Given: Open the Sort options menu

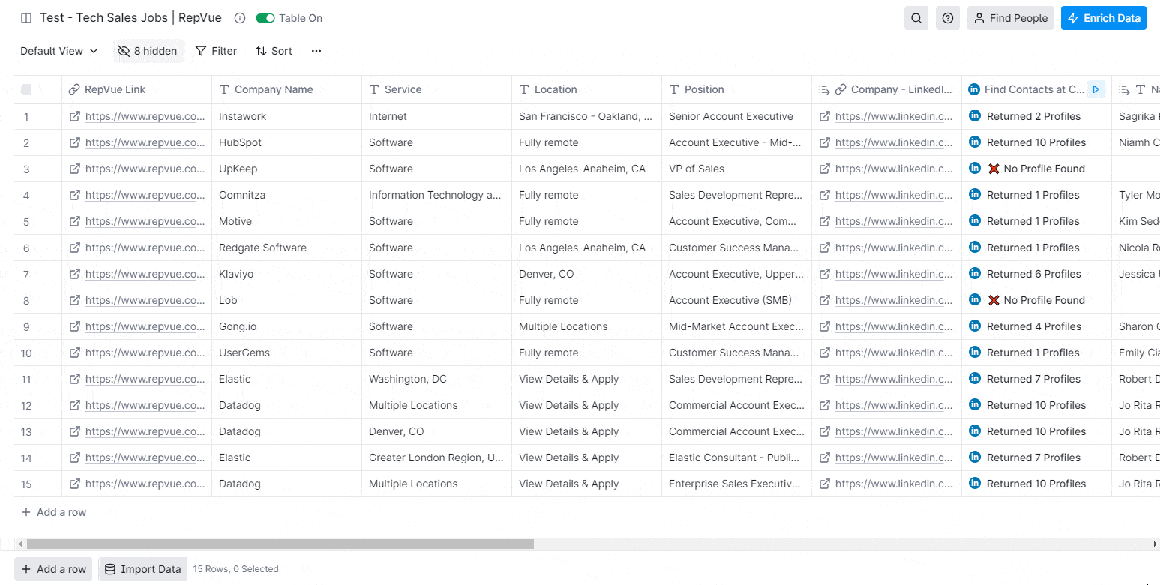Looking at the screenshot, I should tap(274, 51).
